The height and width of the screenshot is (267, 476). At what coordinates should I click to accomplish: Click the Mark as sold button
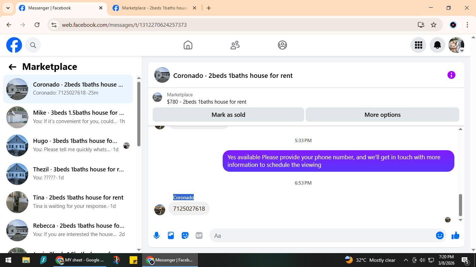(228, 115)
